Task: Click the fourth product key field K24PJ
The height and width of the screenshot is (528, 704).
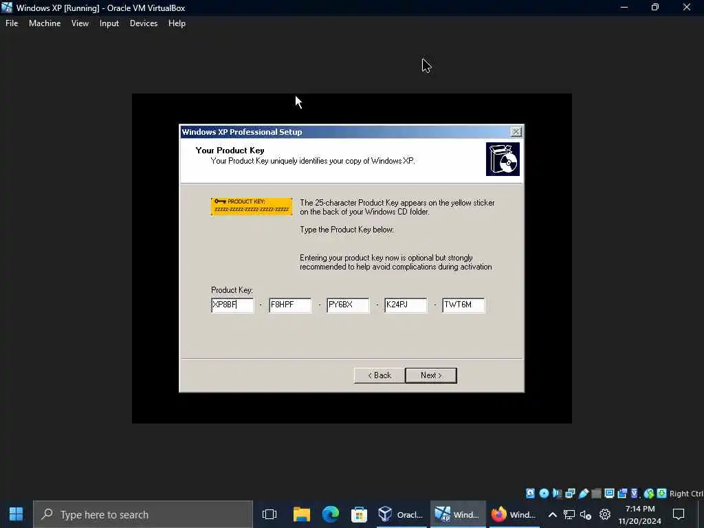Action: point(406,305)
